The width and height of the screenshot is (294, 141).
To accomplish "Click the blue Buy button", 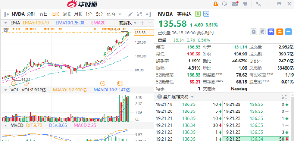I will (271, 32).
